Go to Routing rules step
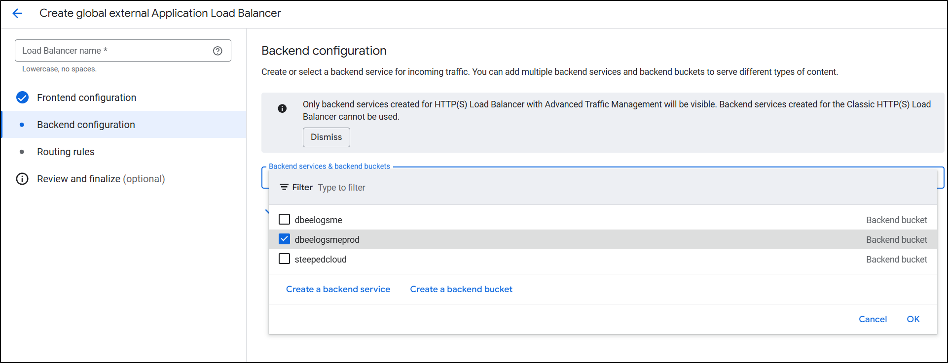This screenshot has height=363, width=948. click(66, 152)
